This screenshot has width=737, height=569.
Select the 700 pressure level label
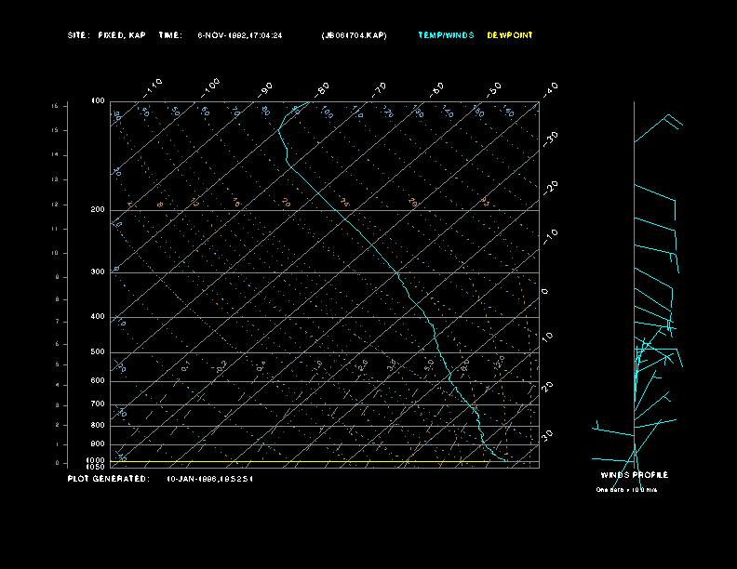[97, 404]
